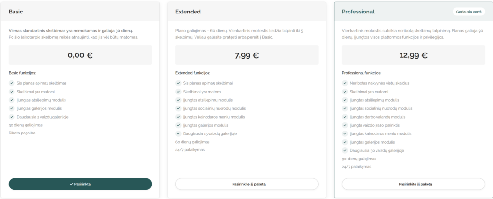Click the "Geriausia vertė" badge
The height and width of the screenshot is (199, 493).
point(469,12)
